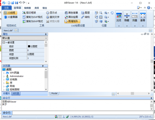155x120 pixels.
Task: Open the 浏览 dropdown button
Action: pyautogui.click(x=119, y=19)
